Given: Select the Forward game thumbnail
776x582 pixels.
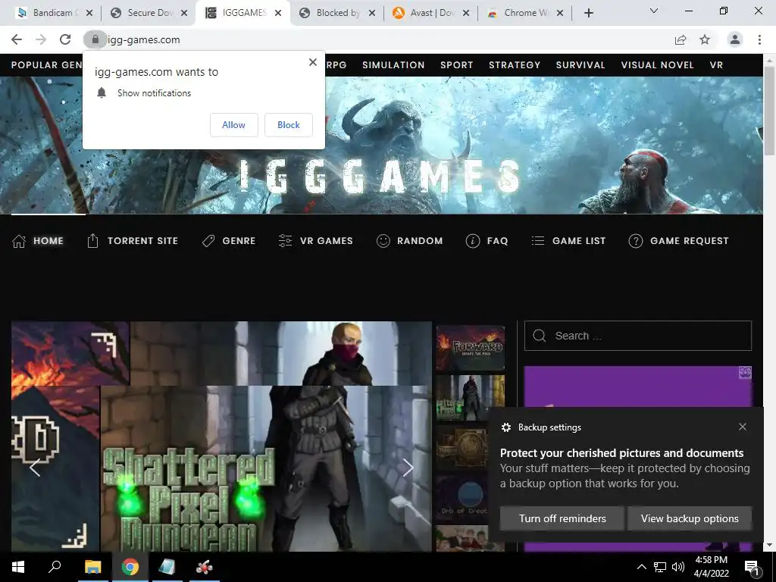Looking at the screenshot, I should [470, 349].
